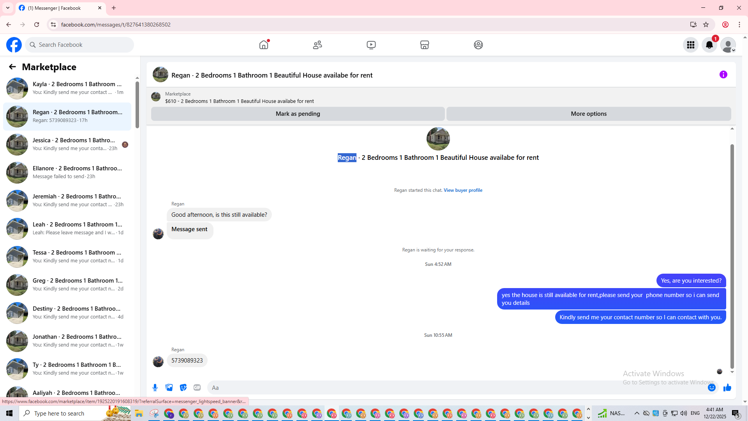Screen dimensions: 748x421
Task: Show hidden system tray icons
Action: coord(637,413)
